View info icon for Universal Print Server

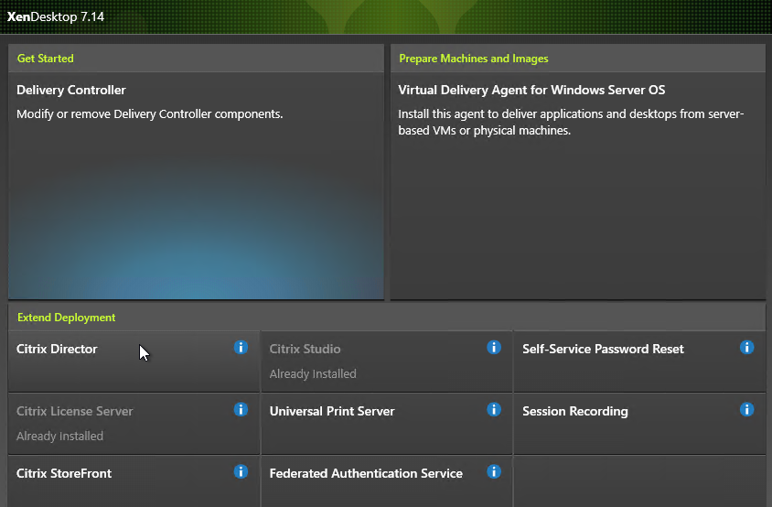click(x=494, y=409)
